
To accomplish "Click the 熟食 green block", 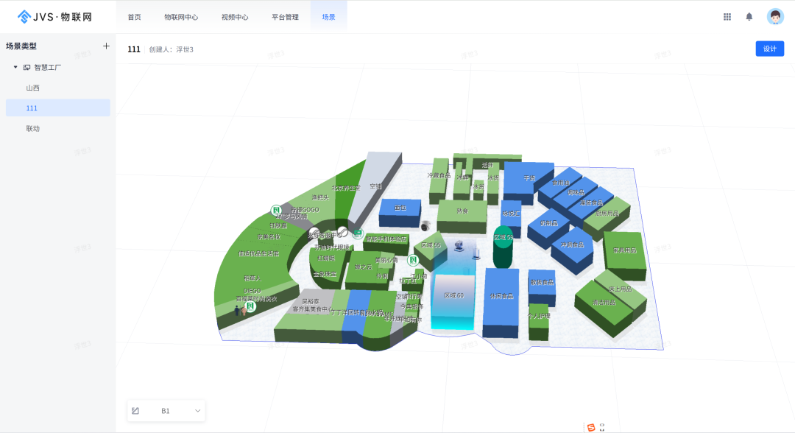I will pyautogui.click(x=462, y=215).
